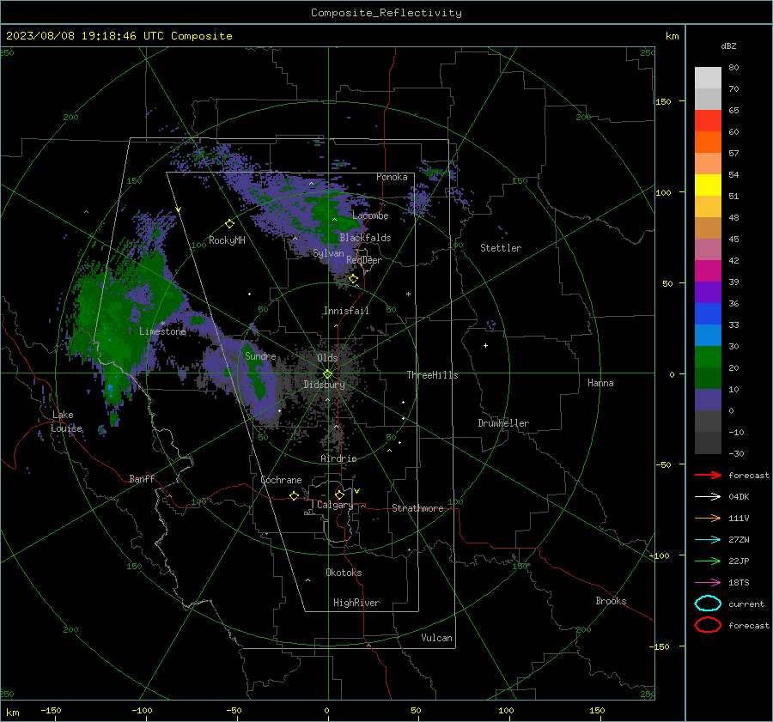Viewport: 773px width, 722px height.
Task: Click the Sylvan city label
Action: (x=328, y=253)
